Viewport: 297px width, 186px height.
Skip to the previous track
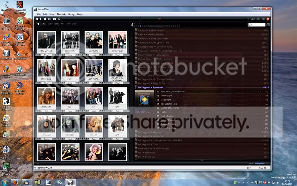(x=37, y=19)
